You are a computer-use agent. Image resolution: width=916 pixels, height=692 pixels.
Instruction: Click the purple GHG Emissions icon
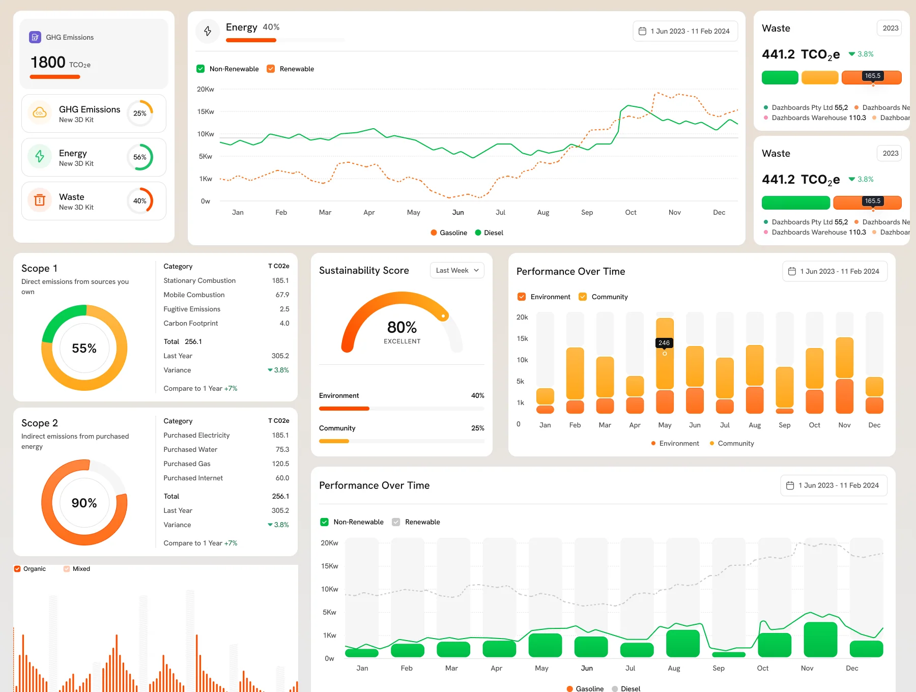click(35, 37)
